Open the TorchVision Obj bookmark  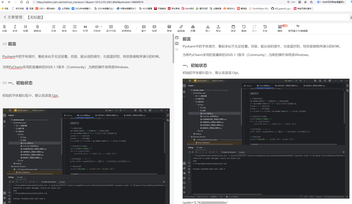[259, 9]
